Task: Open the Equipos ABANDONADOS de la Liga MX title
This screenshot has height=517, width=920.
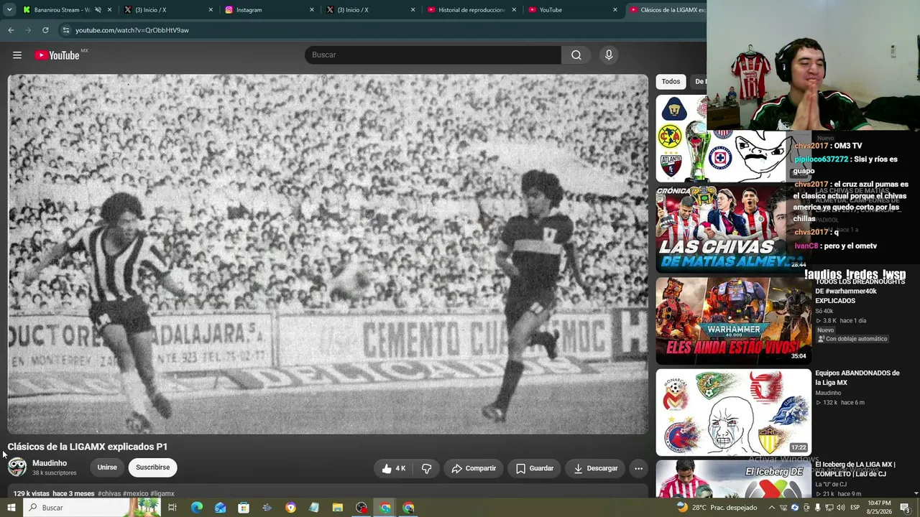Action: pyautogui.click(x=857, y=378)
